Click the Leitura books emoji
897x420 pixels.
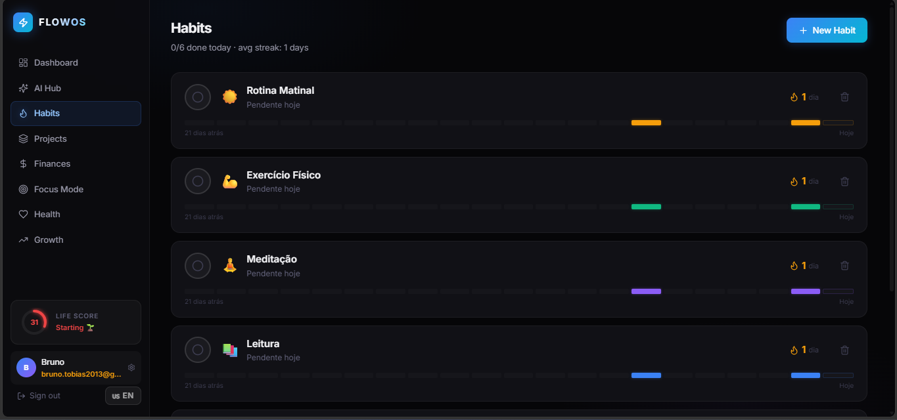click(x=229, y=350)
